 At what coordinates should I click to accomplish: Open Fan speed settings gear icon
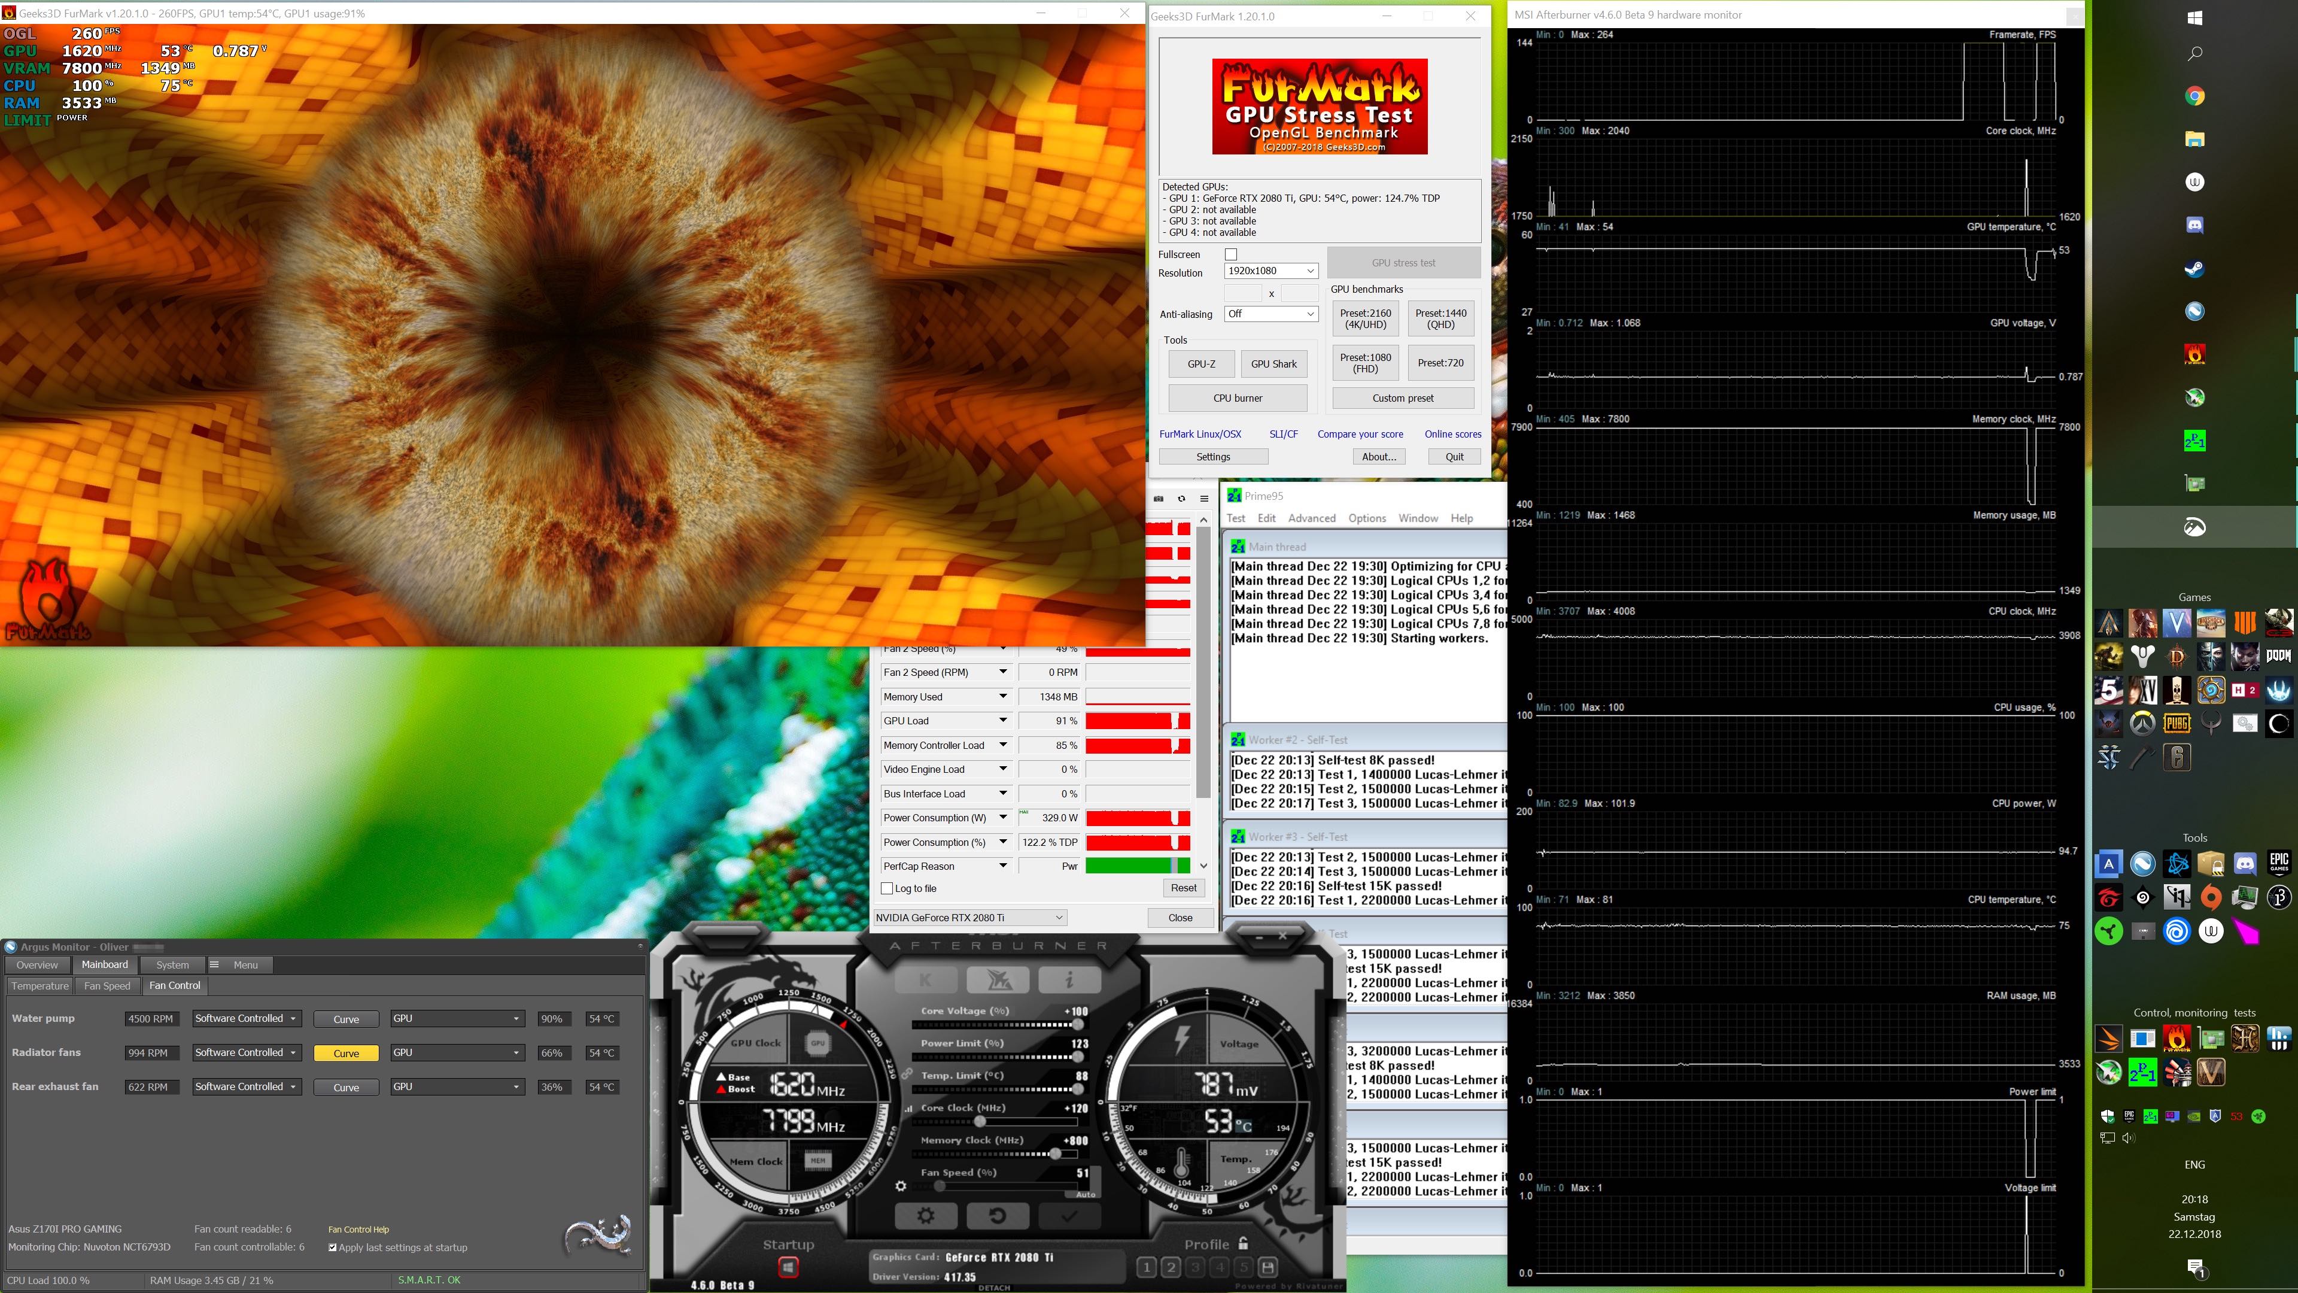(901, 1186)
